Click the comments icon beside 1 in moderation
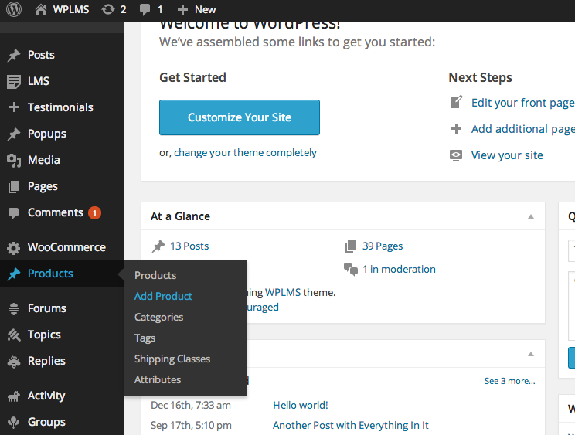This screenshot has width=575, height=435. tap(351, 270)
